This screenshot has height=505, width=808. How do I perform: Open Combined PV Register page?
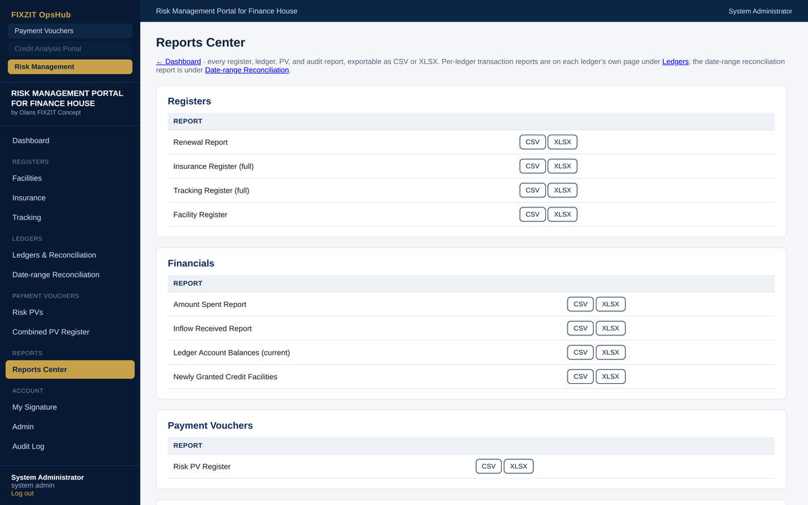70,332
